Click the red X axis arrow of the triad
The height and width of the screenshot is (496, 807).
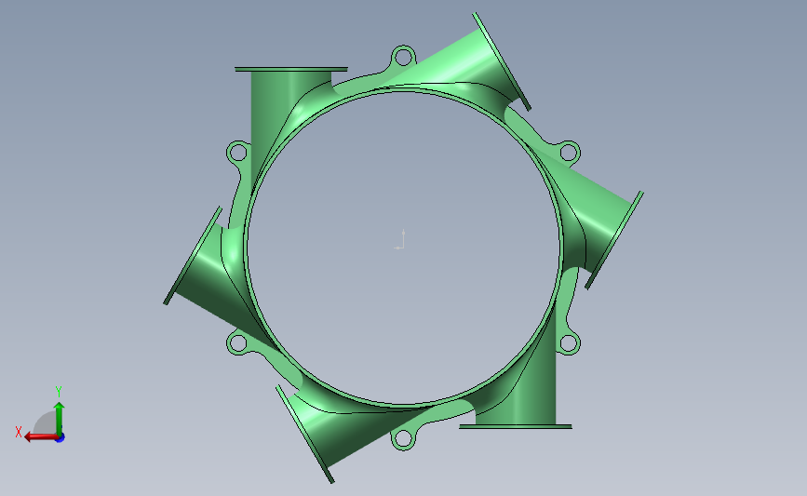41,437
